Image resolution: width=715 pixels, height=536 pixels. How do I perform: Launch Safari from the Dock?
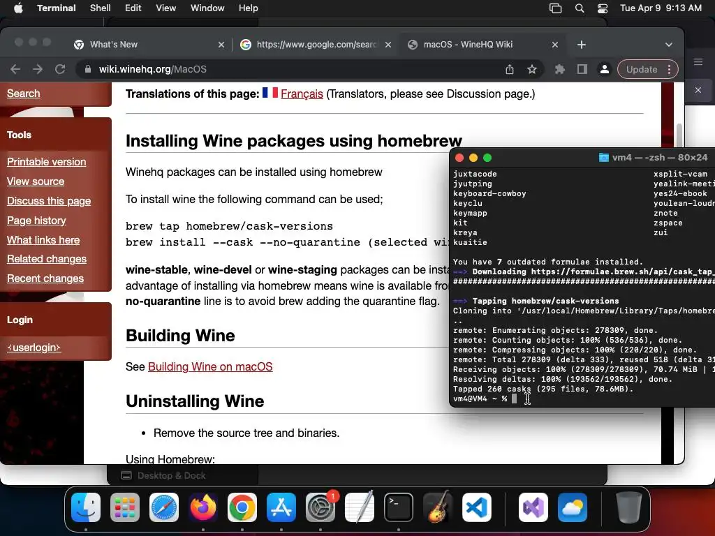click(164, 507)
